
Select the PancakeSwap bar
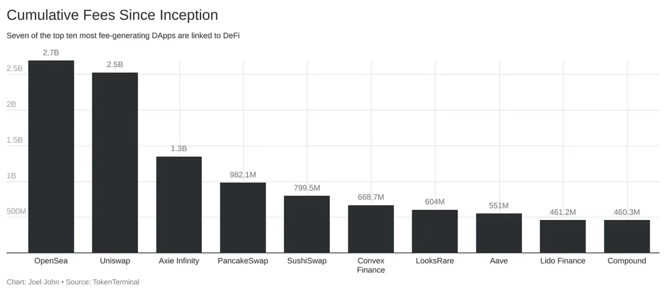pos(243,218)
